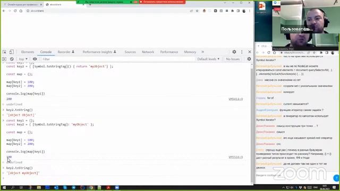Open the browser profile avatar

coord(244,11)
